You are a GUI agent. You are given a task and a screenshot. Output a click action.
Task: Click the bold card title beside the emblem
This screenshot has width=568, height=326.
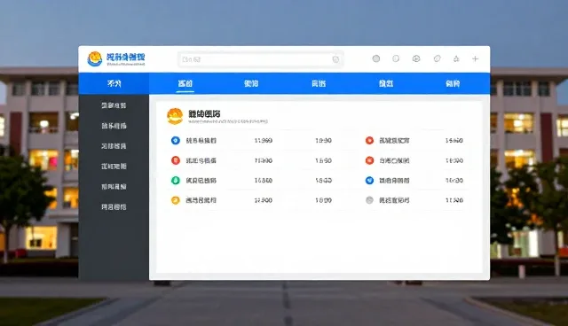(204, 114)
